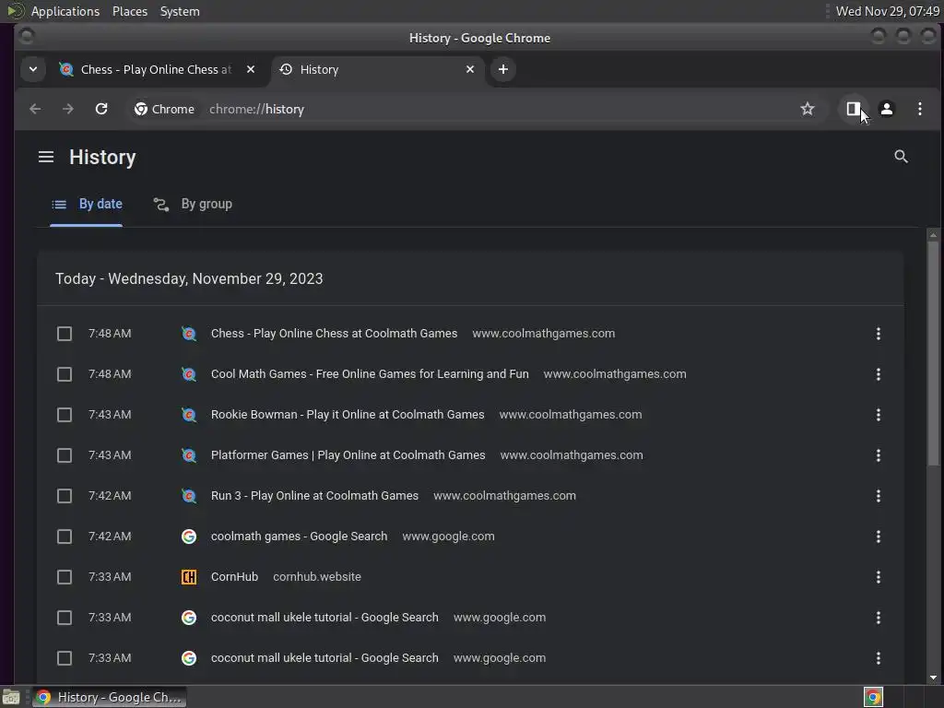
Task: Open the Chrome three-dot main menu
Action: (920, 109)
